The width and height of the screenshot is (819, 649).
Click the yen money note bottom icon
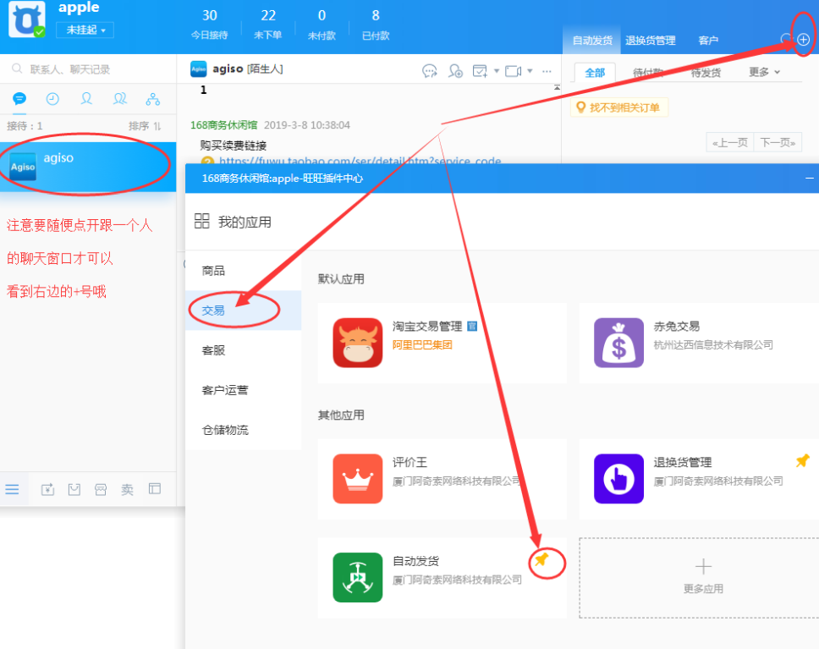47,489
